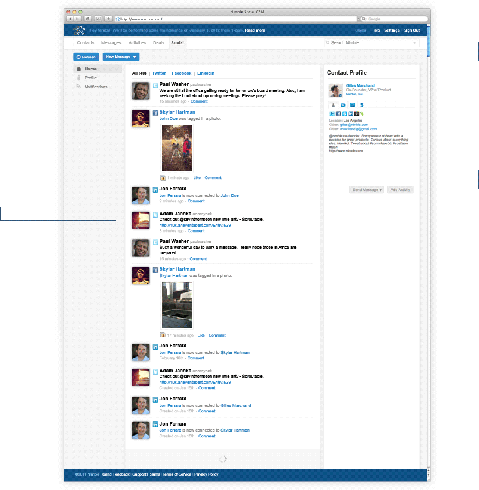Select Home in the left sidebar
The height and width of the screenshot is (490, 479).
98,69
